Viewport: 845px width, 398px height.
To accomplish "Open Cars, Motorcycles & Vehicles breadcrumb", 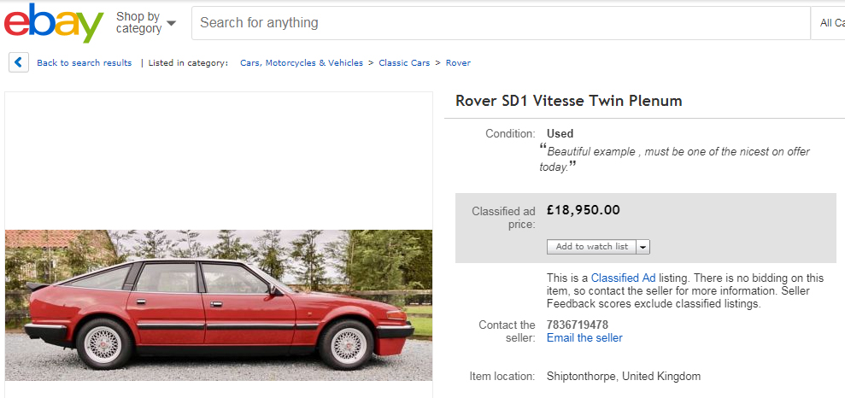I will (x=302, y=63).
